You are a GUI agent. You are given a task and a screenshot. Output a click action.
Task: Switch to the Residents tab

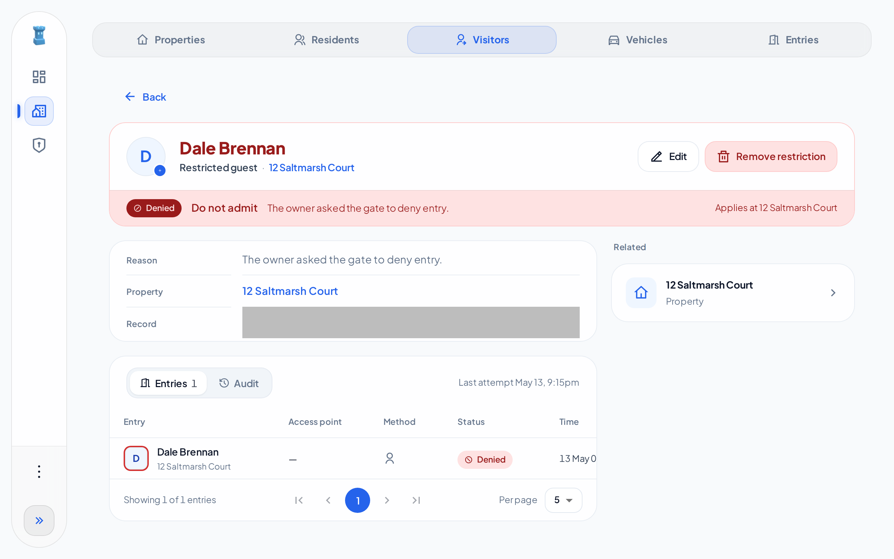(x=326, y=40)
